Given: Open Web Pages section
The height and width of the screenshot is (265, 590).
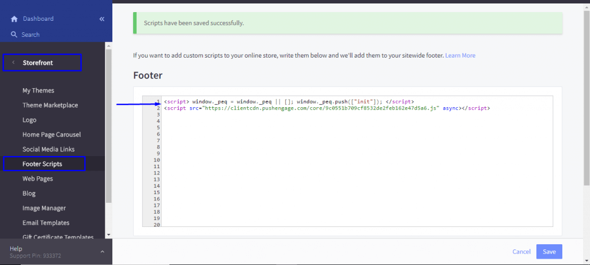Looking at the screenshot, I should coord(37,179).
